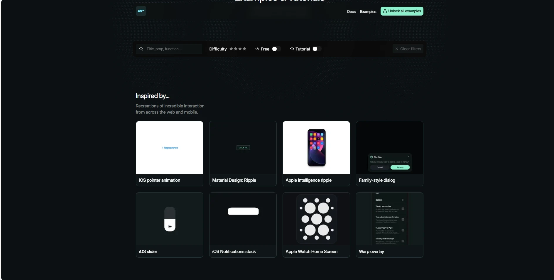Click the Apple Watch Home Screen title
Screen dimensions: 554x280
pyautogui.click(x=312, y=252)
